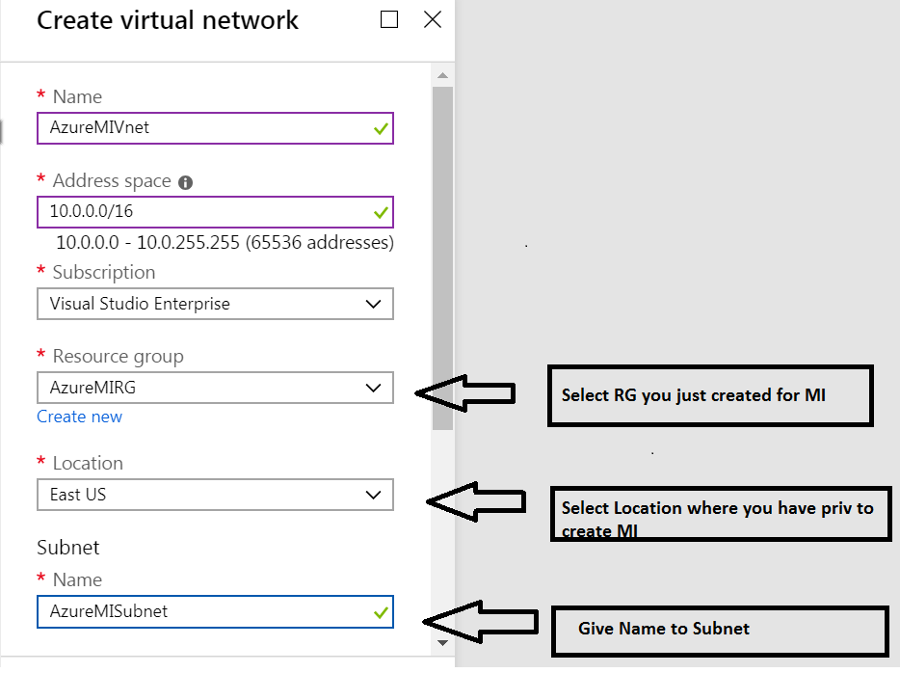
Task: Click the Create virtual network title
Action: tap(168, 20)
